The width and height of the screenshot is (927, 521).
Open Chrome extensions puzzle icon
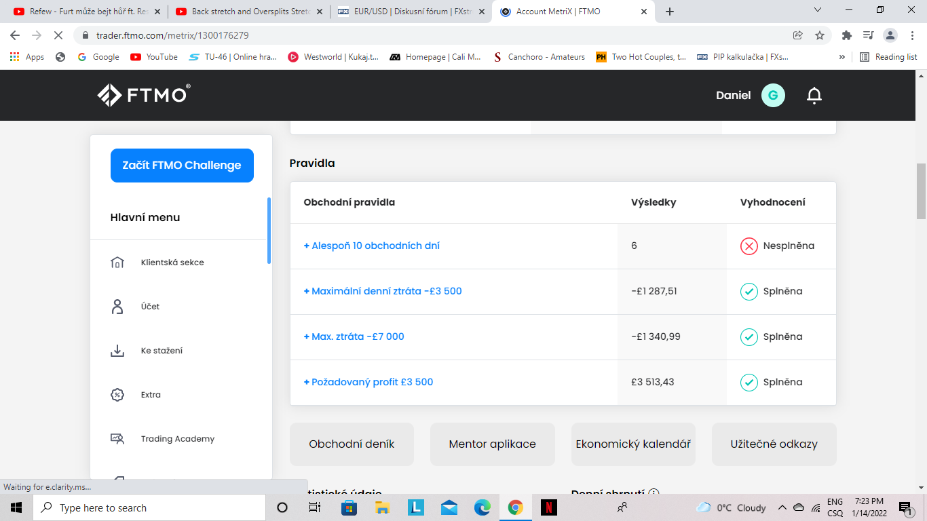pyautogui.click(x=846, y=35)
